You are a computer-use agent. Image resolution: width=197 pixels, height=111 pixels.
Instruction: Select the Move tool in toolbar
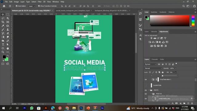click(x=3, y=14)
